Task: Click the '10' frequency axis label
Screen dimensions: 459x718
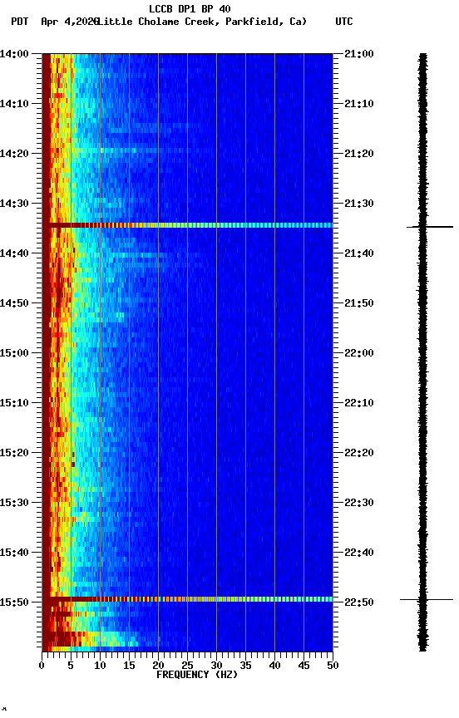Action: tap(100, 666)
